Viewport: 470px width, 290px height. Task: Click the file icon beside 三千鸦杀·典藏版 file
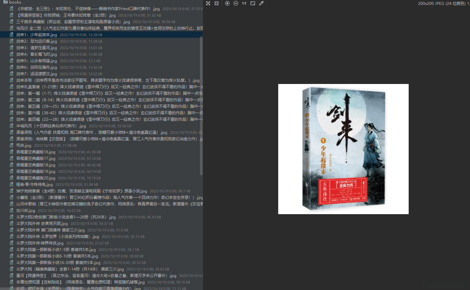[x=11, y=22]
